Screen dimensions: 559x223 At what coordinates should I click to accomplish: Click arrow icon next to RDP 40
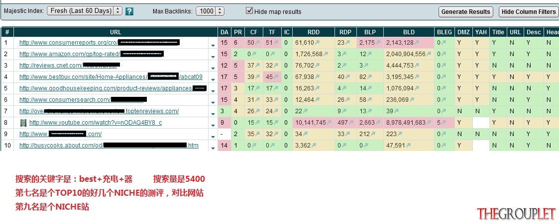(347, 77)
